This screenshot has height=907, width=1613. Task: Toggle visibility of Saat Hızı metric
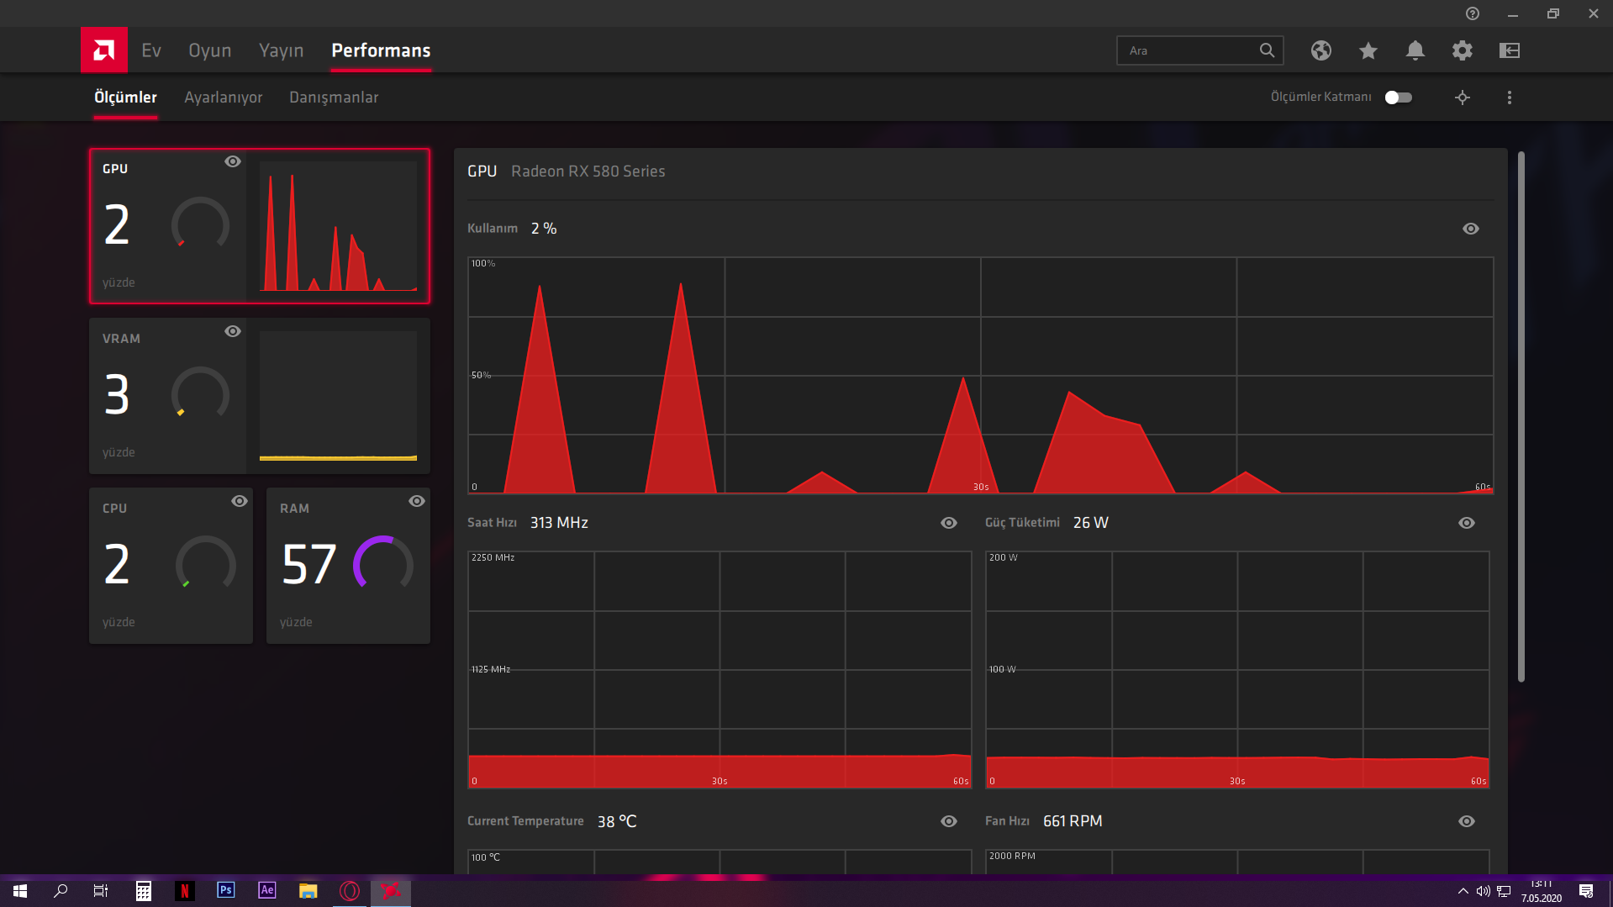(x=948, y=523)
